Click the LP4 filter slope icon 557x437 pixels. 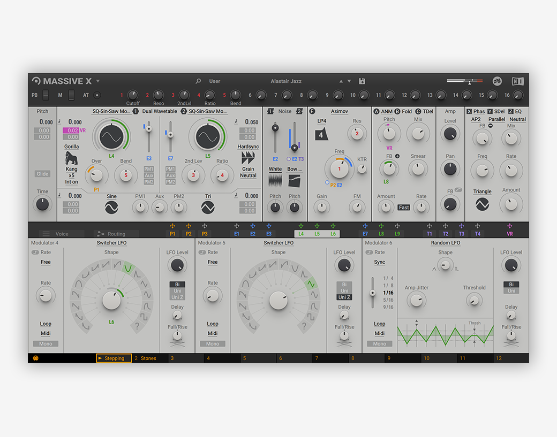click(321, 134)
